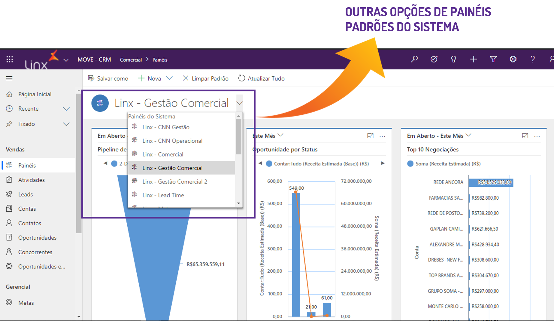Open the task flow target icon
This screenshot has width=554, height=321.
tap(434, 59)
